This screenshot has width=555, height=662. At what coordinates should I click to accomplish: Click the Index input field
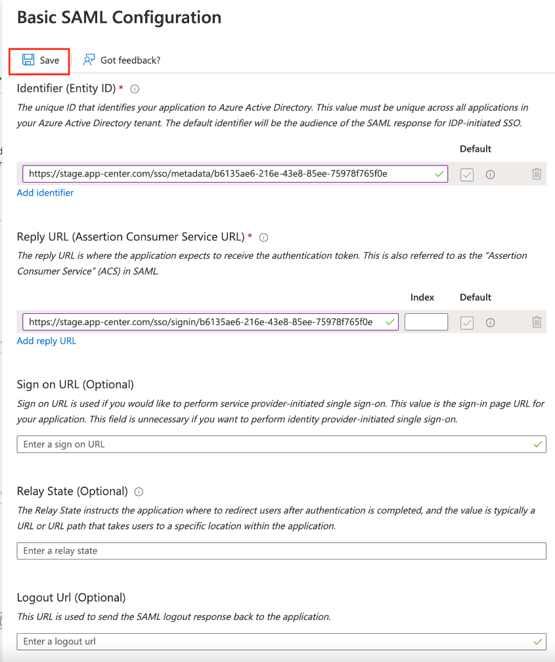point(426,322)
